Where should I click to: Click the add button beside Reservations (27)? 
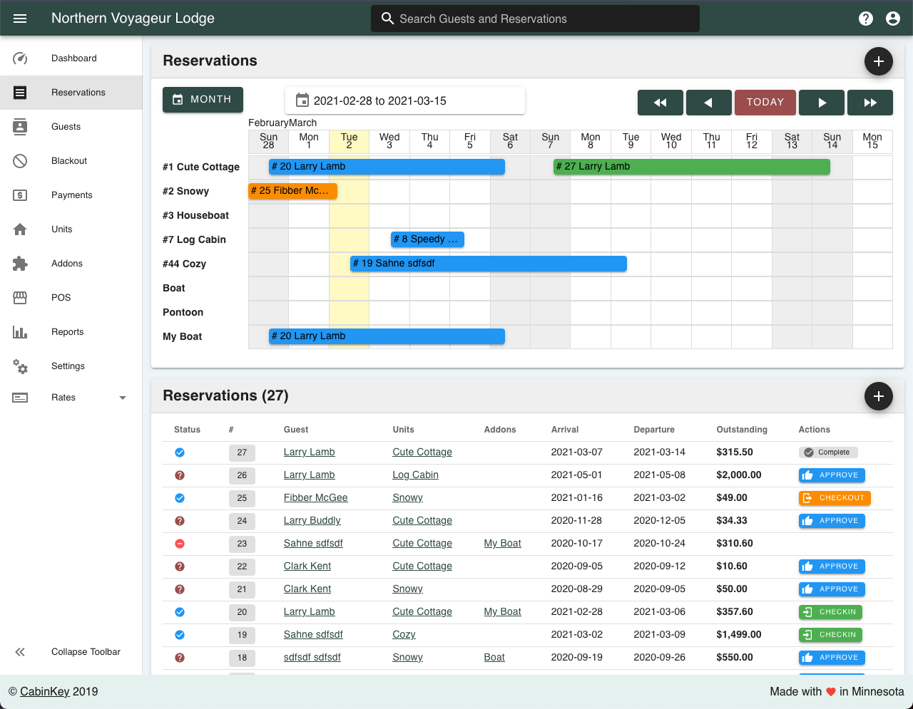(x=878, y=396)
